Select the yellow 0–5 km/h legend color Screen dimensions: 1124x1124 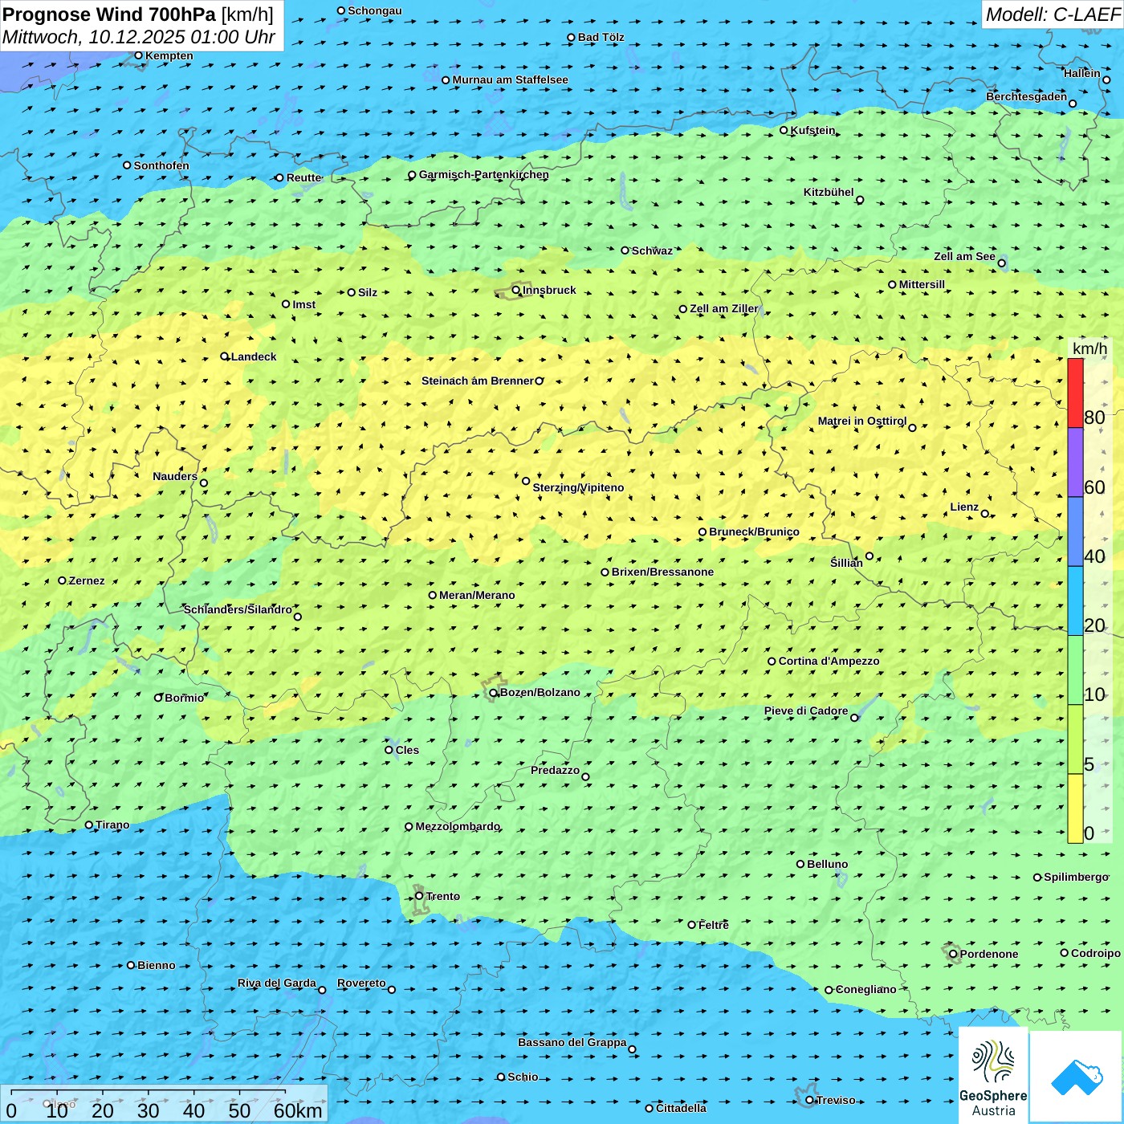click(1075, 808)
